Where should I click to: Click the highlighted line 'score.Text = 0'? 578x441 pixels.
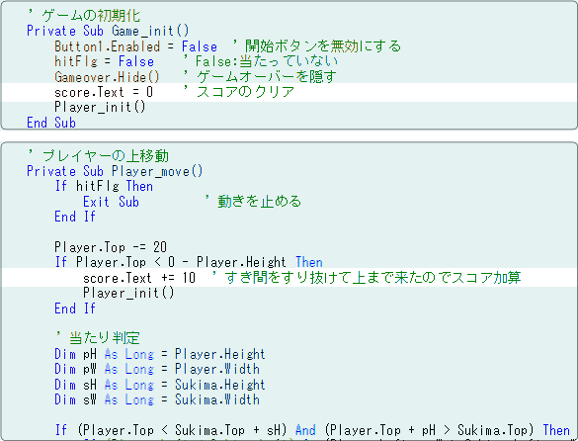pos(104,92)
